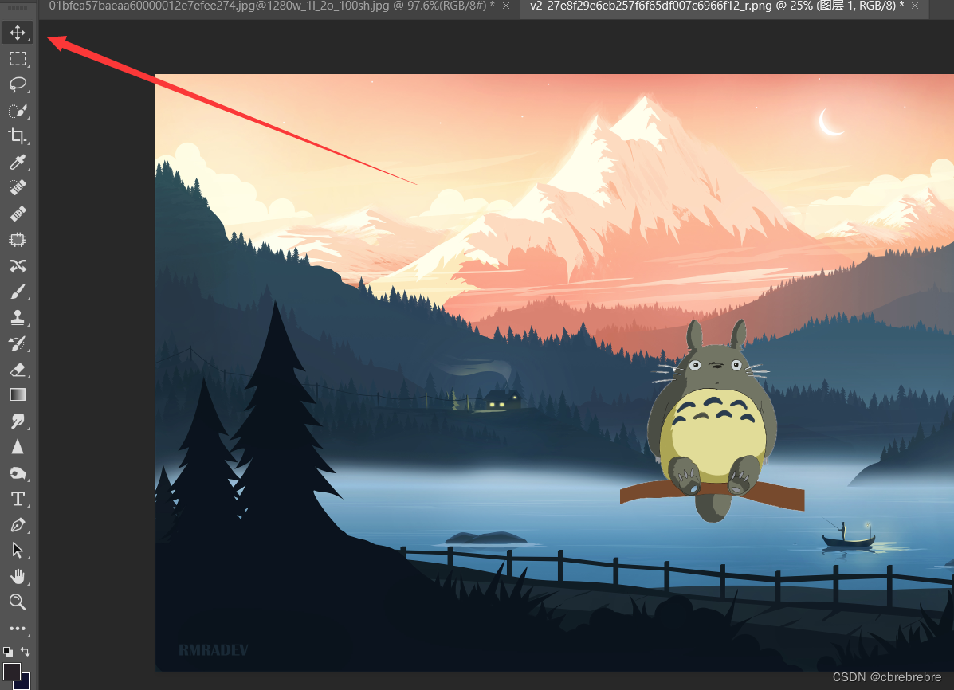This screenshot has height=690, width=954.
Task: Open the dark blue background color swatch
Action: [24, 683]
